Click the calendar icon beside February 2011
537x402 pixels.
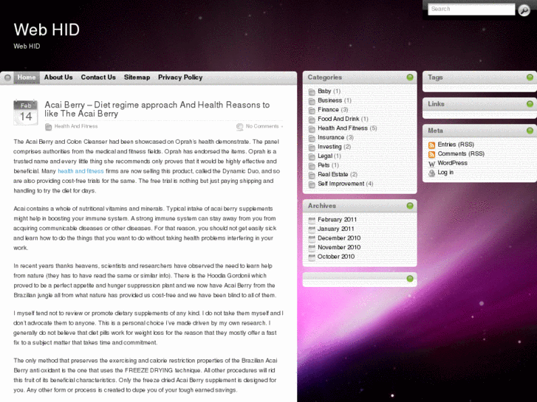[312, 220]
